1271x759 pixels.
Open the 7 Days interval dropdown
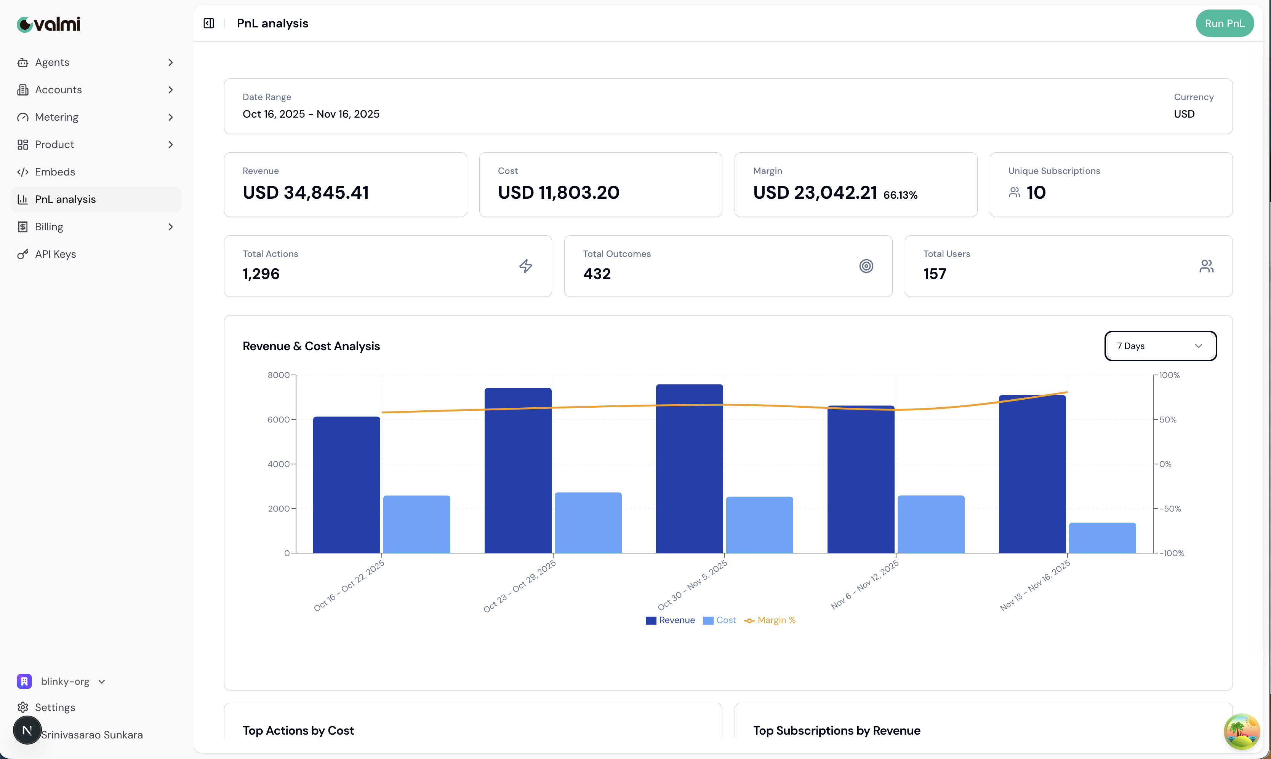tap(1160, 346)
